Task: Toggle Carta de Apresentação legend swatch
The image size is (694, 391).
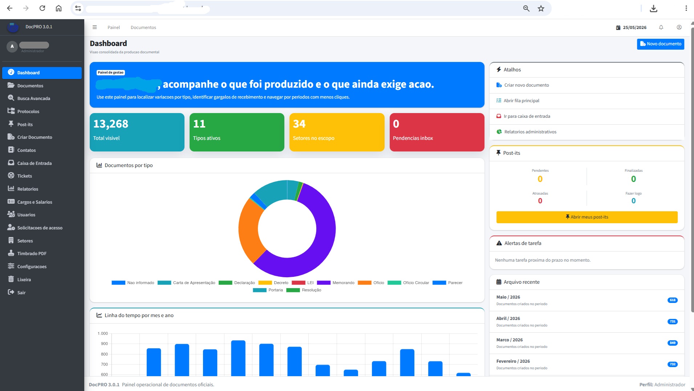Action: click(x=164, y=283)
